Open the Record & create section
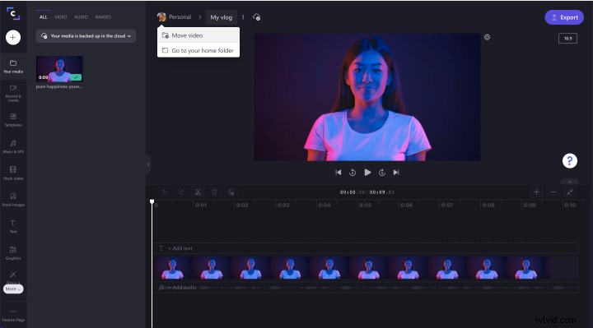The width and height of the screenshot is (593, 328). pyautogui.click(x=13, y=93)
